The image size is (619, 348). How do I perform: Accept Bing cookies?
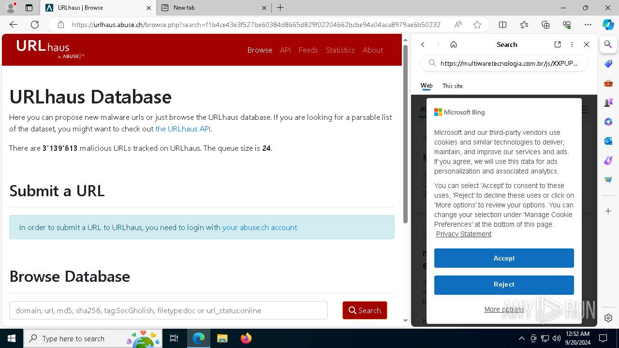[x=504, y=258]
